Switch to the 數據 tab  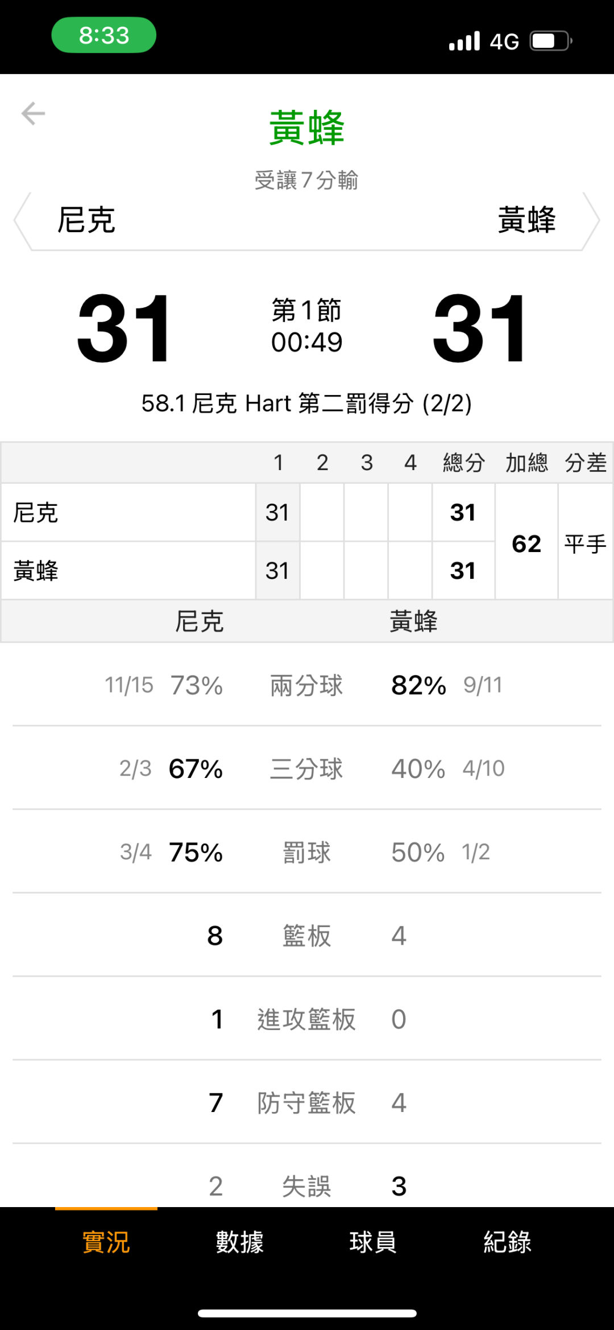tap(239, 1242)
